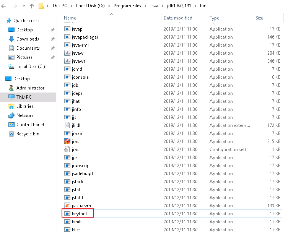Click the pin icon beside Pictures
Screen dimensions: 296x234
pyautogui.click(x=53, y=57)
